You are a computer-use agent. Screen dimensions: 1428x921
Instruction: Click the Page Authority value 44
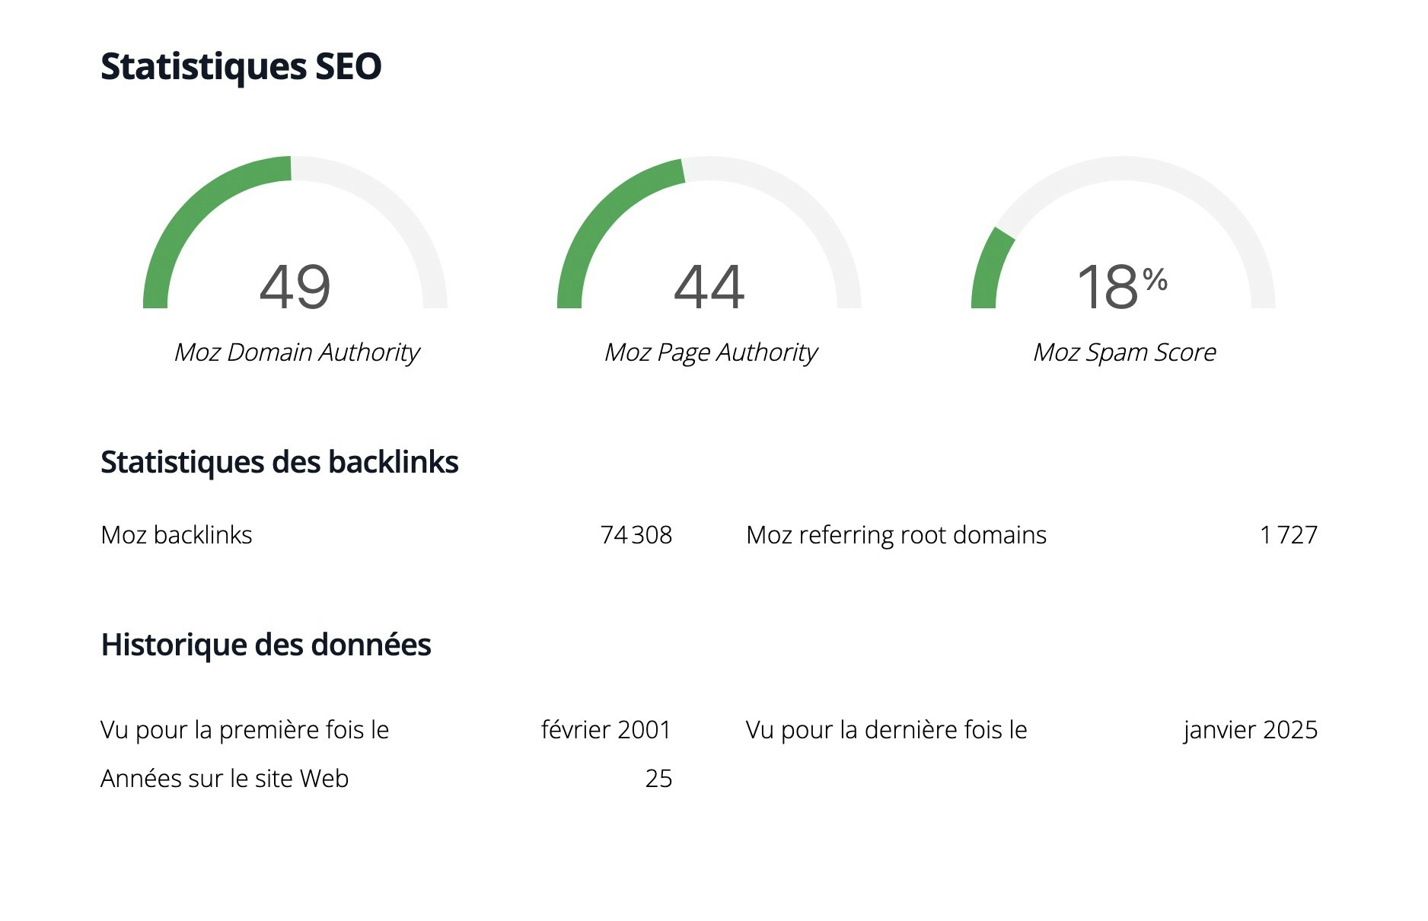pyautogui.click(x=709, y=287)
